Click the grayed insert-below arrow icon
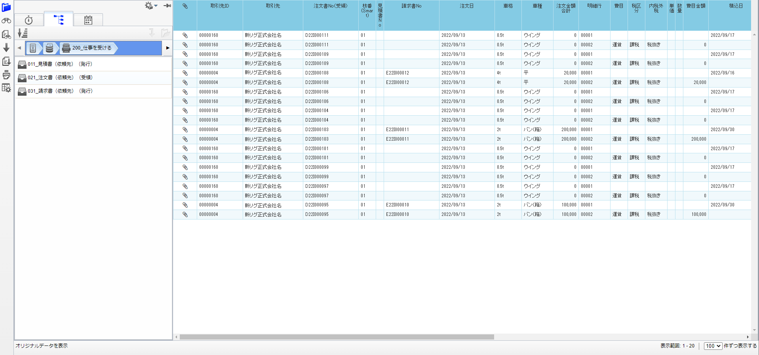 click(152, 33)
